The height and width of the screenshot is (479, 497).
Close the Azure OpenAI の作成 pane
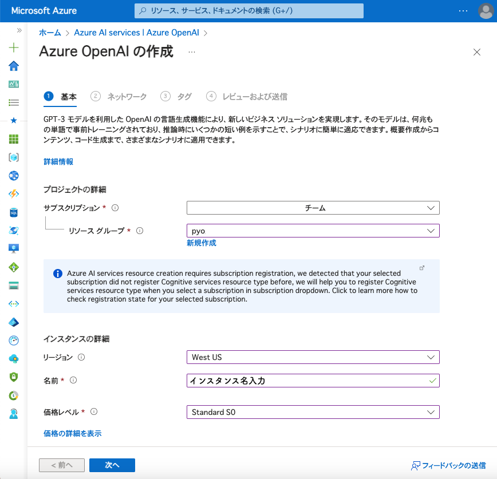[477, 52]
